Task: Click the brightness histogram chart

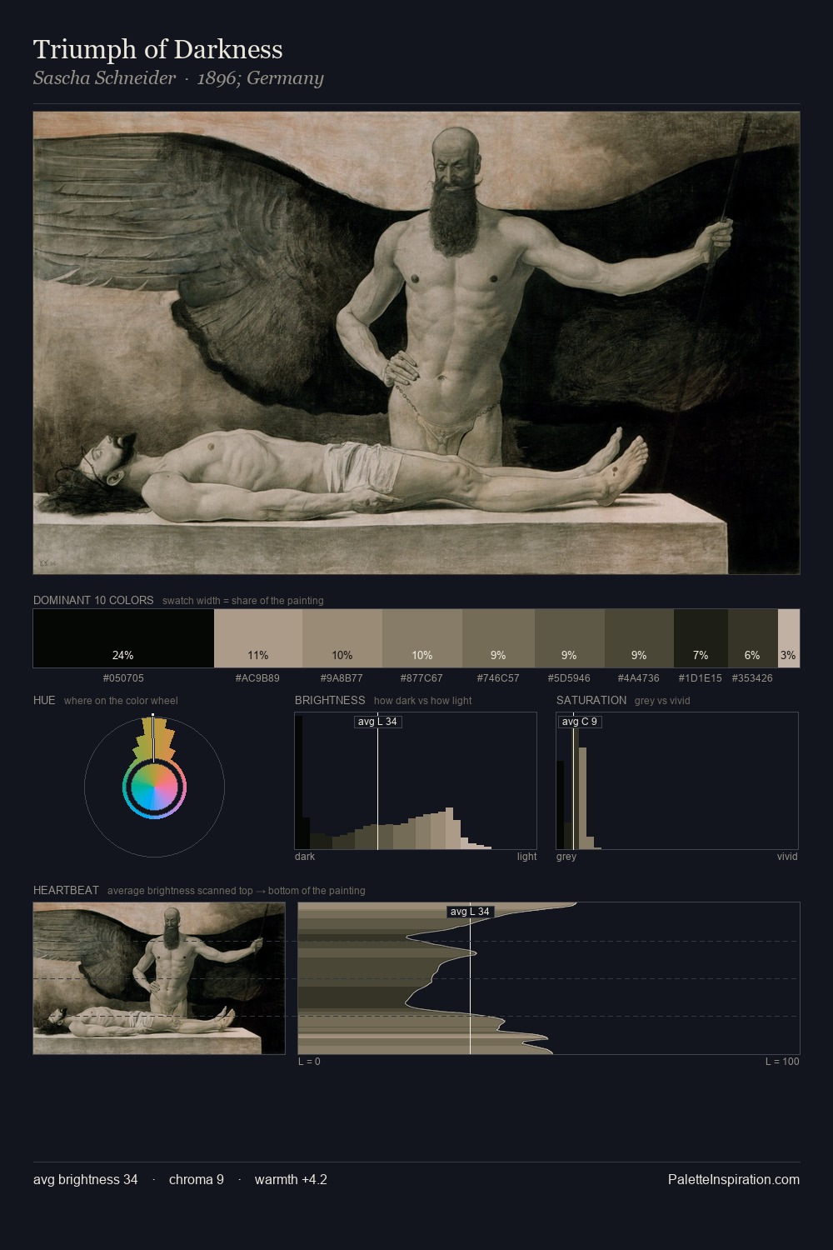Action: pos(416,781)
